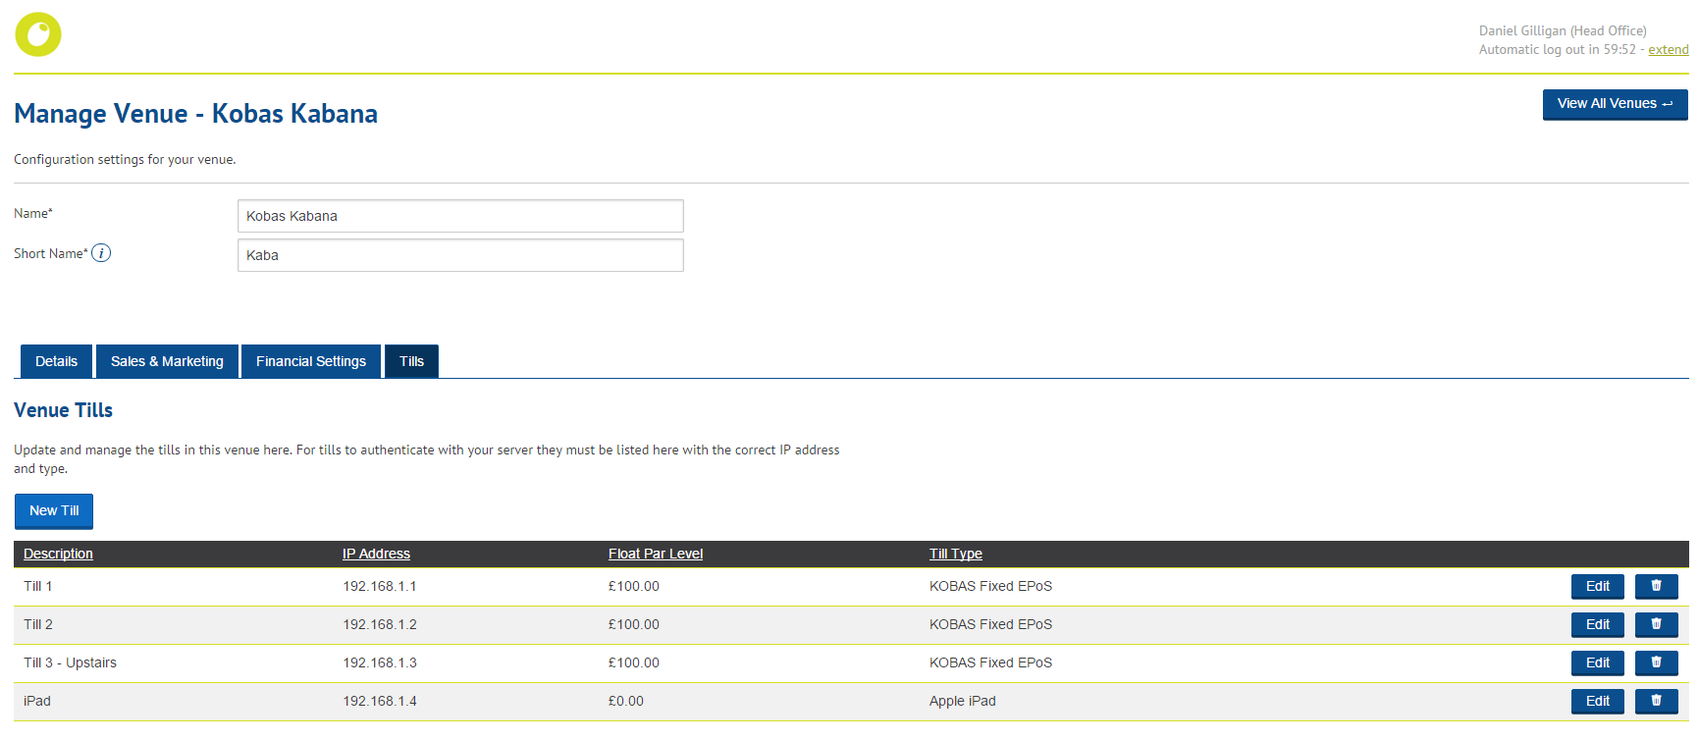
Task: Sort tills by IP Address column
Action: (376, 554)
